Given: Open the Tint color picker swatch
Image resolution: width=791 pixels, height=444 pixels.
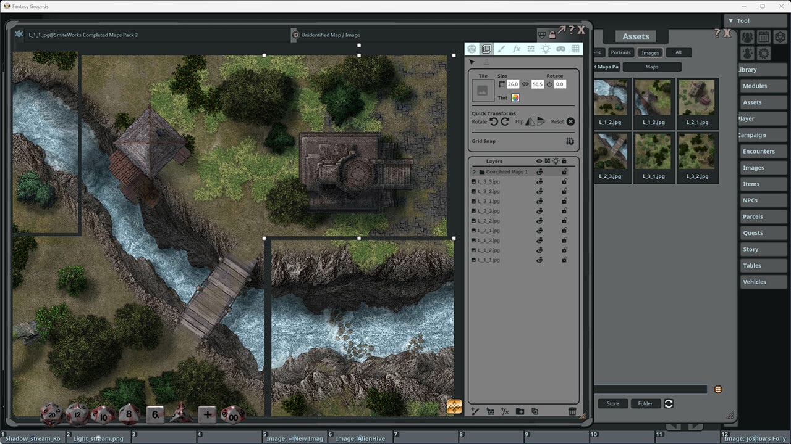Looking at the screenshot, I should click(515, 97).
